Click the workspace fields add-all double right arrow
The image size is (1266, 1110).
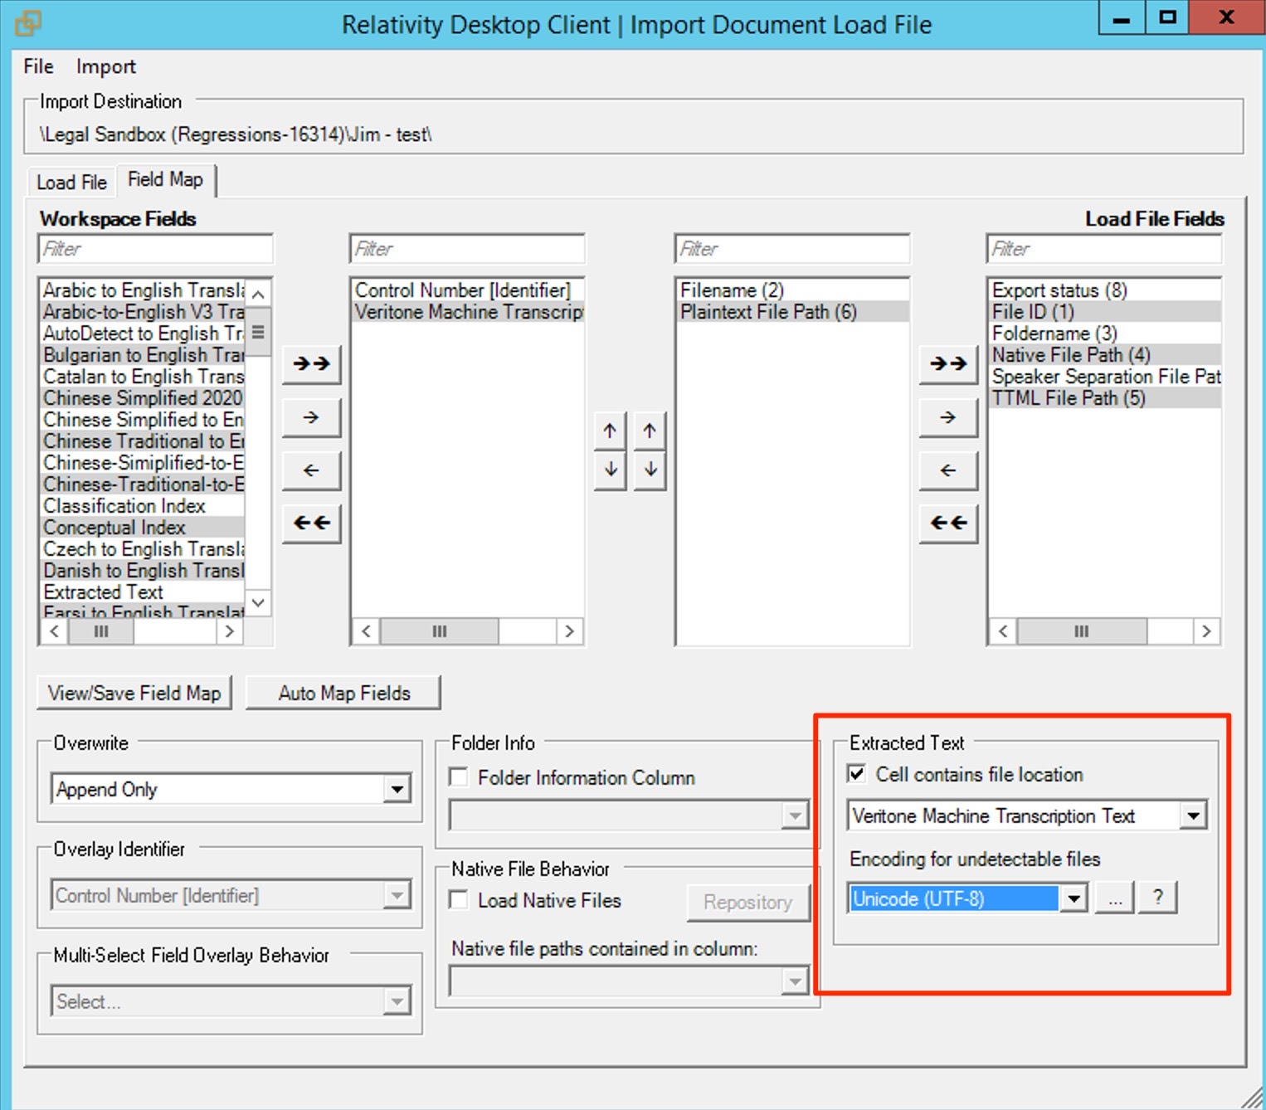311,363
